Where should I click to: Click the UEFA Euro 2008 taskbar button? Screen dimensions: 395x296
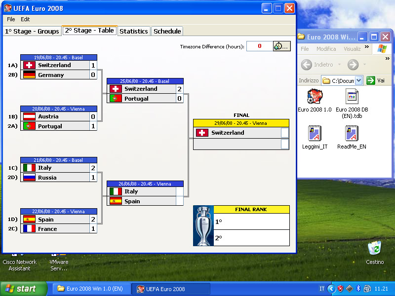171,289
